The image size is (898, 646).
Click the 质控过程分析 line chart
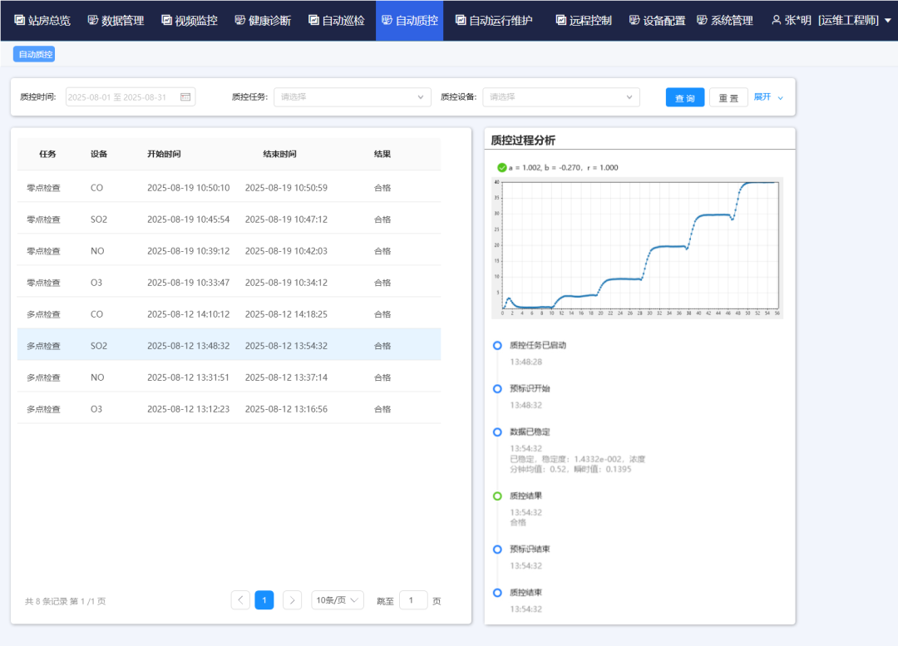coord(637,248)
